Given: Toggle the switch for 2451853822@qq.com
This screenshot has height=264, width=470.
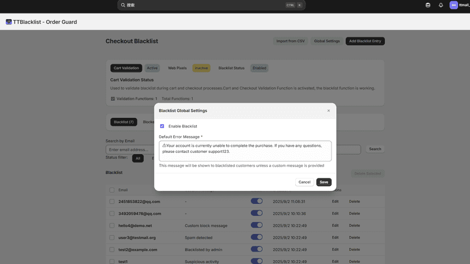Looking at the screenshot, I should 257,201.
